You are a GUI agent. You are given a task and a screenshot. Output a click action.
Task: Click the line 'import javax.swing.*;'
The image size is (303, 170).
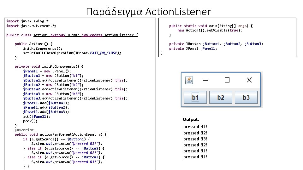tap(28, 21)
